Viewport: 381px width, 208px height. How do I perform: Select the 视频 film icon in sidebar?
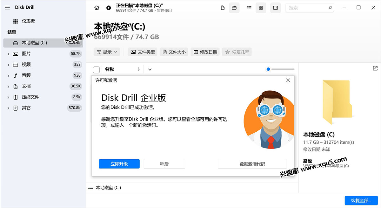[16, 65]
